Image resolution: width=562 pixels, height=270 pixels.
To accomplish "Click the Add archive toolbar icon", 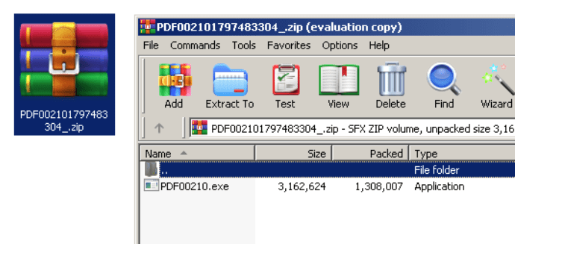I will (x=175, y=80).
